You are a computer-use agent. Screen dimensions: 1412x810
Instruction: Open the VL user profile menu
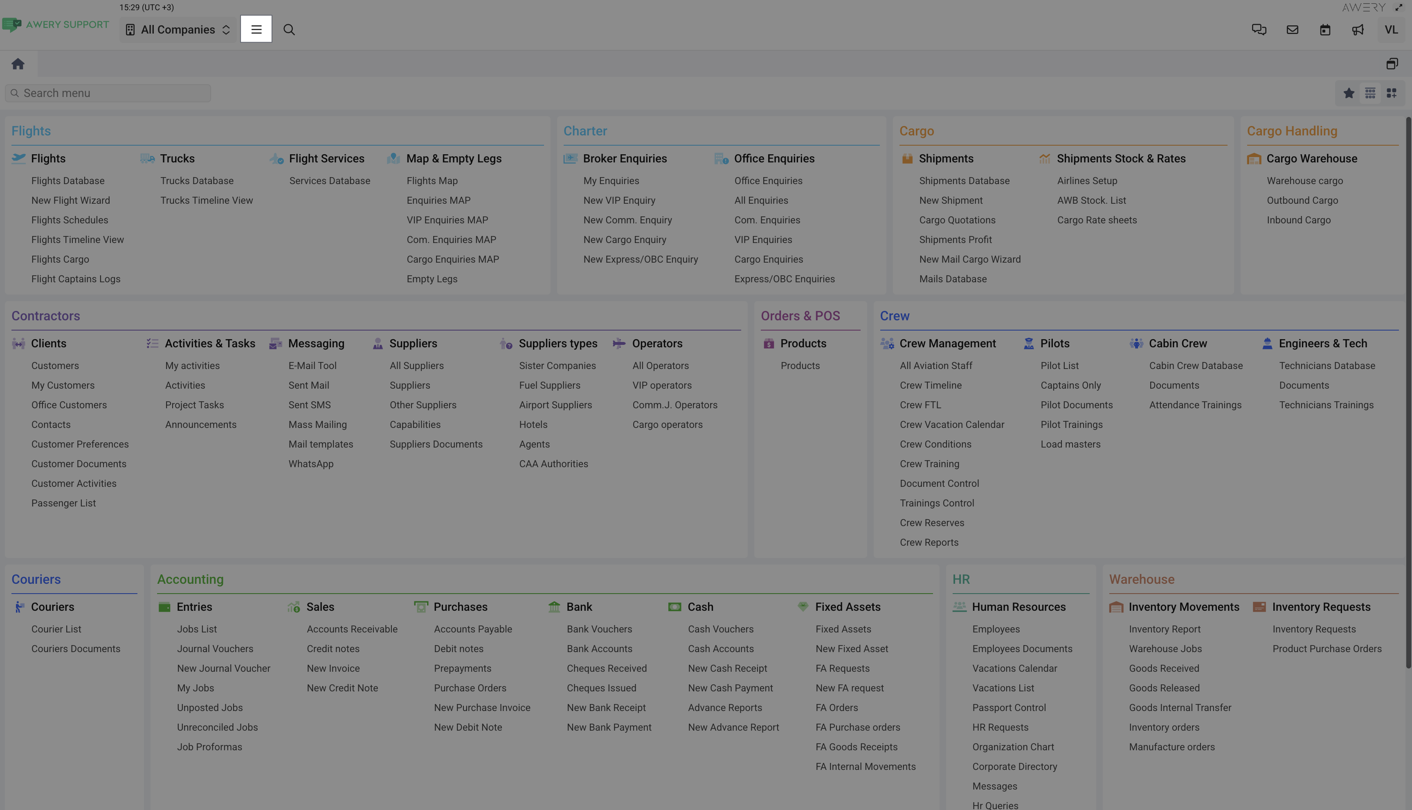point(1391,29)
